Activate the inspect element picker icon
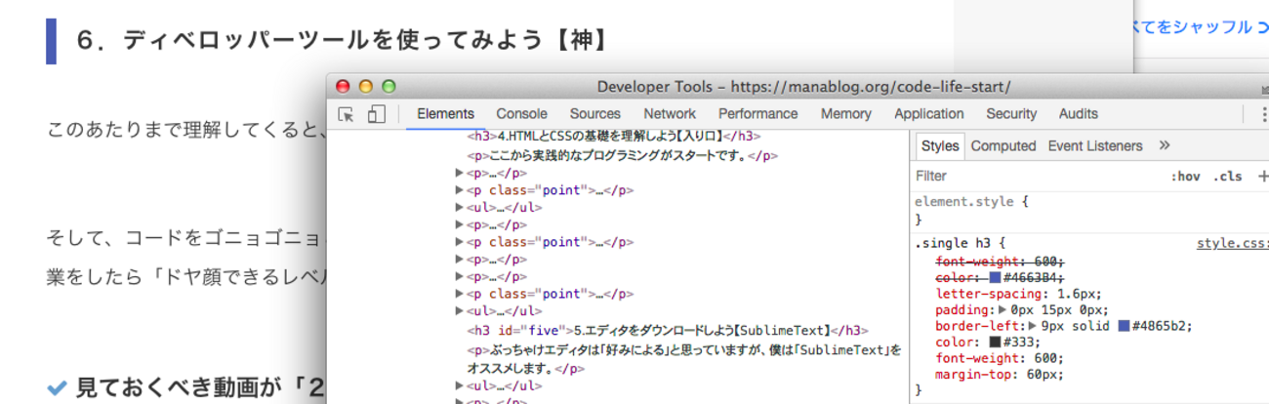Screen dimensions: 1269x404 pyautogui.click(x=346, y=114)
